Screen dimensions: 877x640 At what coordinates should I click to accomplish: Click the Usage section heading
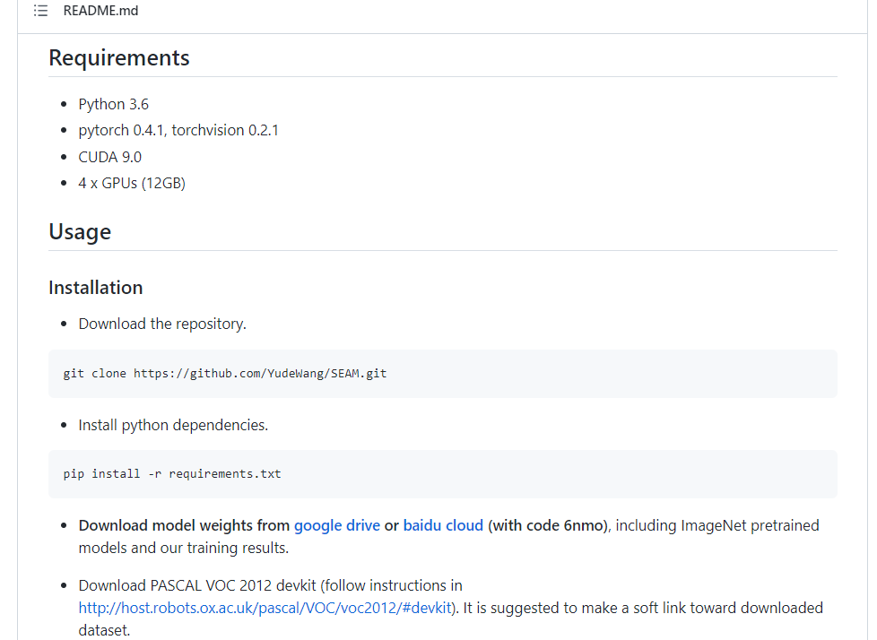[x=80, y=231]
